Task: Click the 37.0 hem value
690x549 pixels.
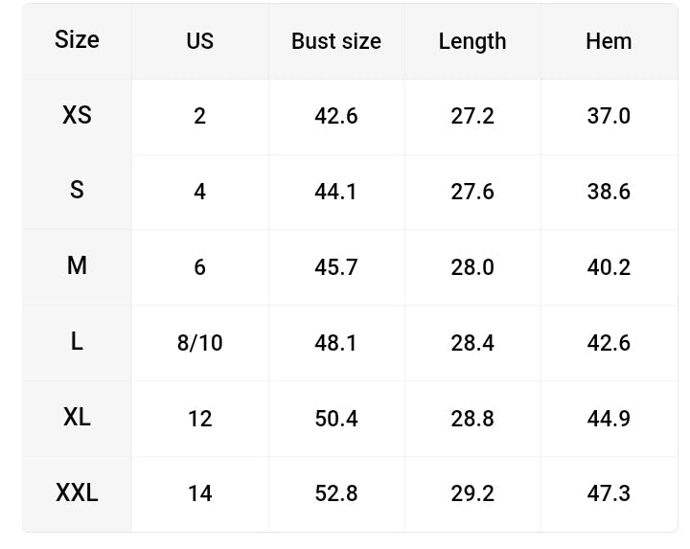Action: point(609,116)
